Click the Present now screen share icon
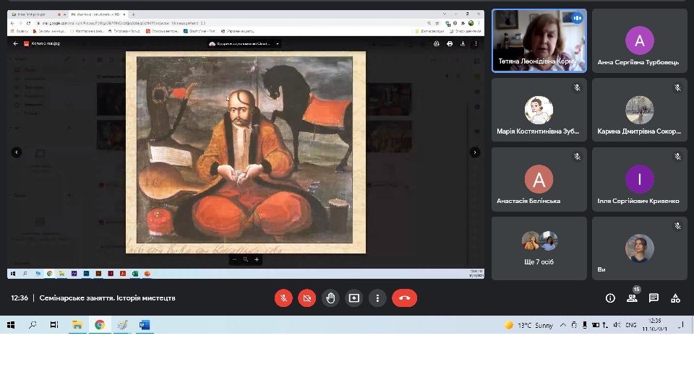The height and width of the screenshot is (390, 694). pyautogui.click(x=354, y=298)
